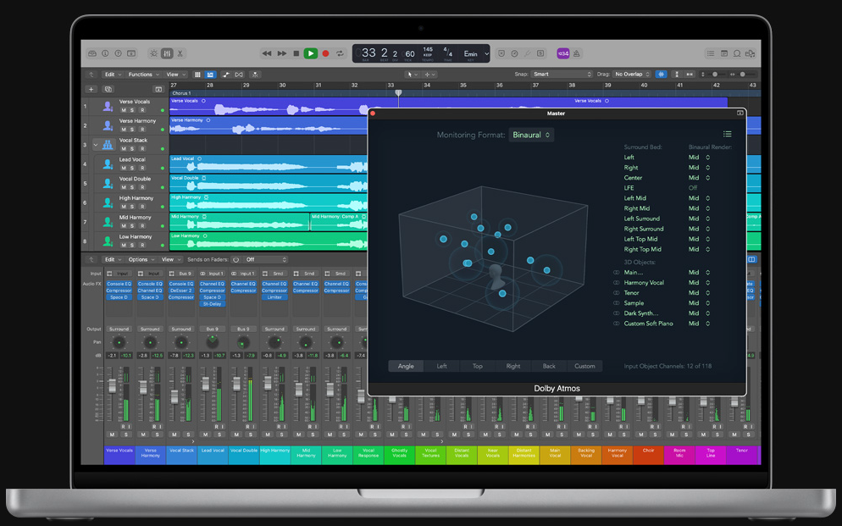Click the metronome icon
The height and width of the screenshot is (526, 842).
pyautogui.click(x=577, y=53)
